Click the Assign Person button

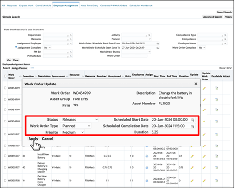point(19,68)
